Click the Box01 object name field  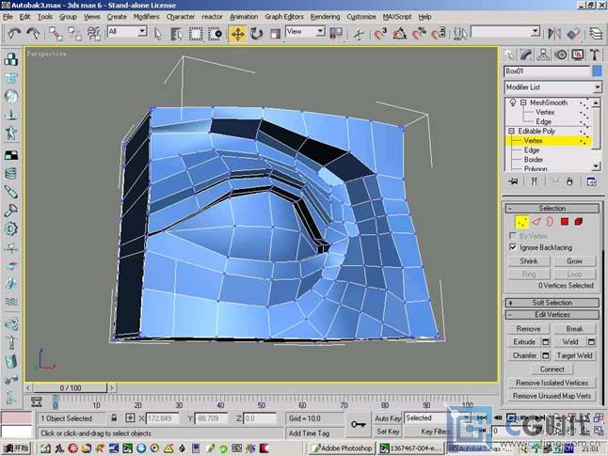(x=547, y=71)
